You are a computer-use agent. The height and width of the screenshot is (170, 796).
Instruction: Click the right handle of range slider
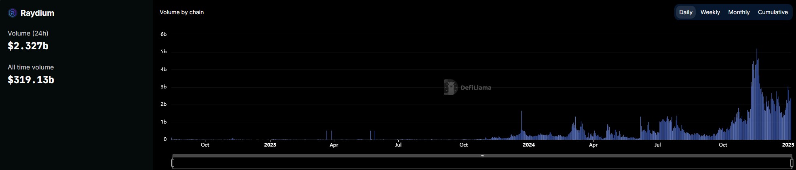click(792, 163)
